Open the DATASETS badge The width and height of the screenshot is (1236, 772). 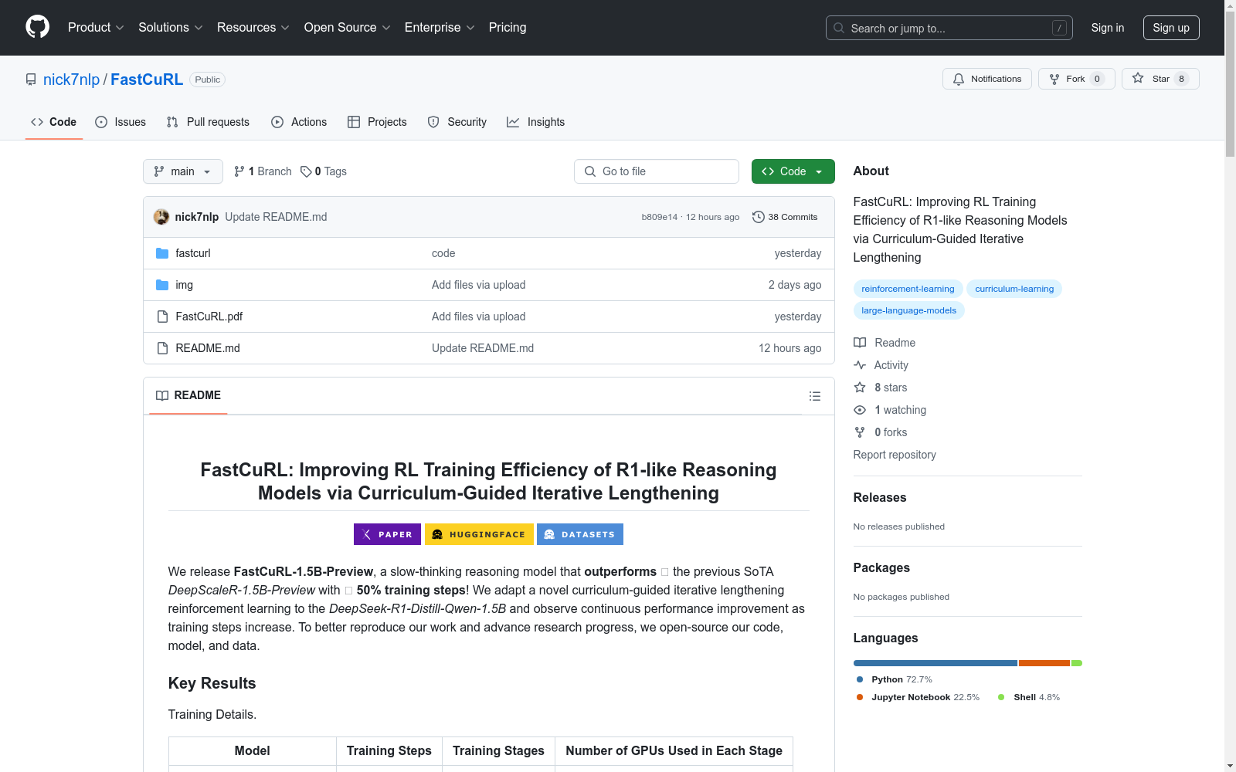580,534
